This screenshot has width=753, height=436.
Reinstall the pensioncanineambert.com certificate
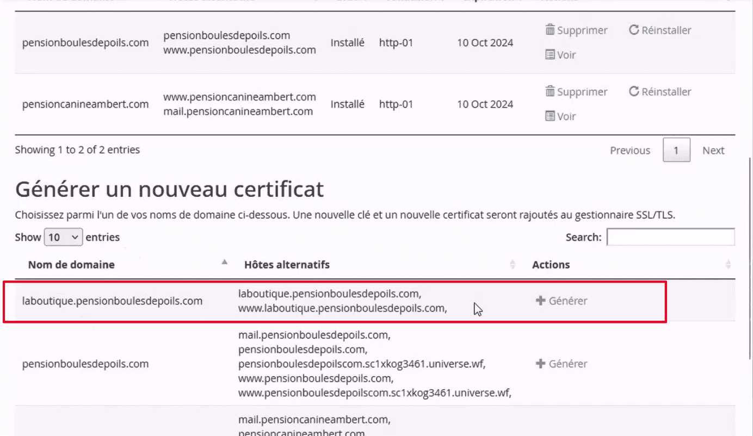tap(660, 92)
